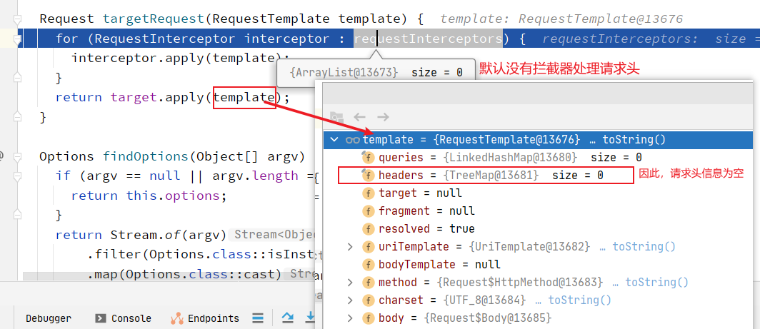Click the '.filter(Options.class::isInst' line
Image resolution: width=760 pixels, height=329 pixels.
(x=201, y=255)
